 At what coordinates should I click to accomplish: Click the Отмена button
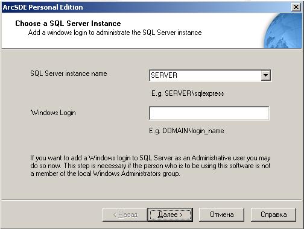[221, 215]
